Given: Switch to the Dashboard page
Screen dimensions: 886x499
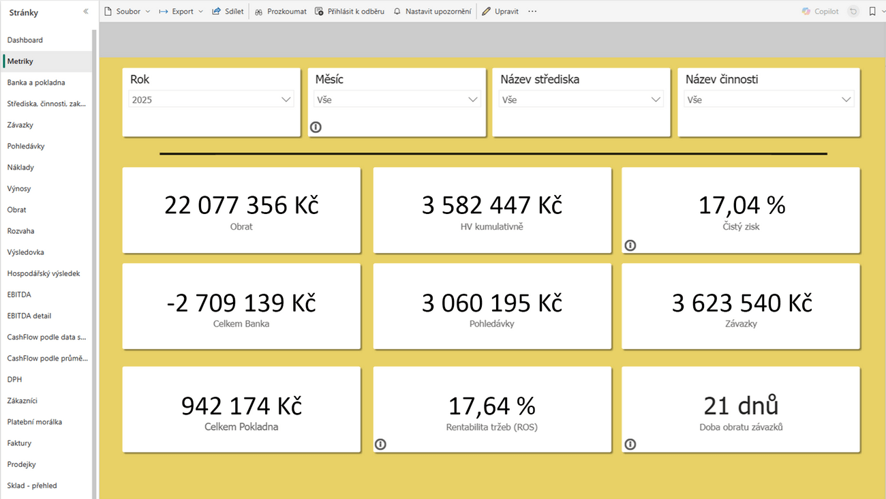Looking at the screenshot, I should 25,40.
